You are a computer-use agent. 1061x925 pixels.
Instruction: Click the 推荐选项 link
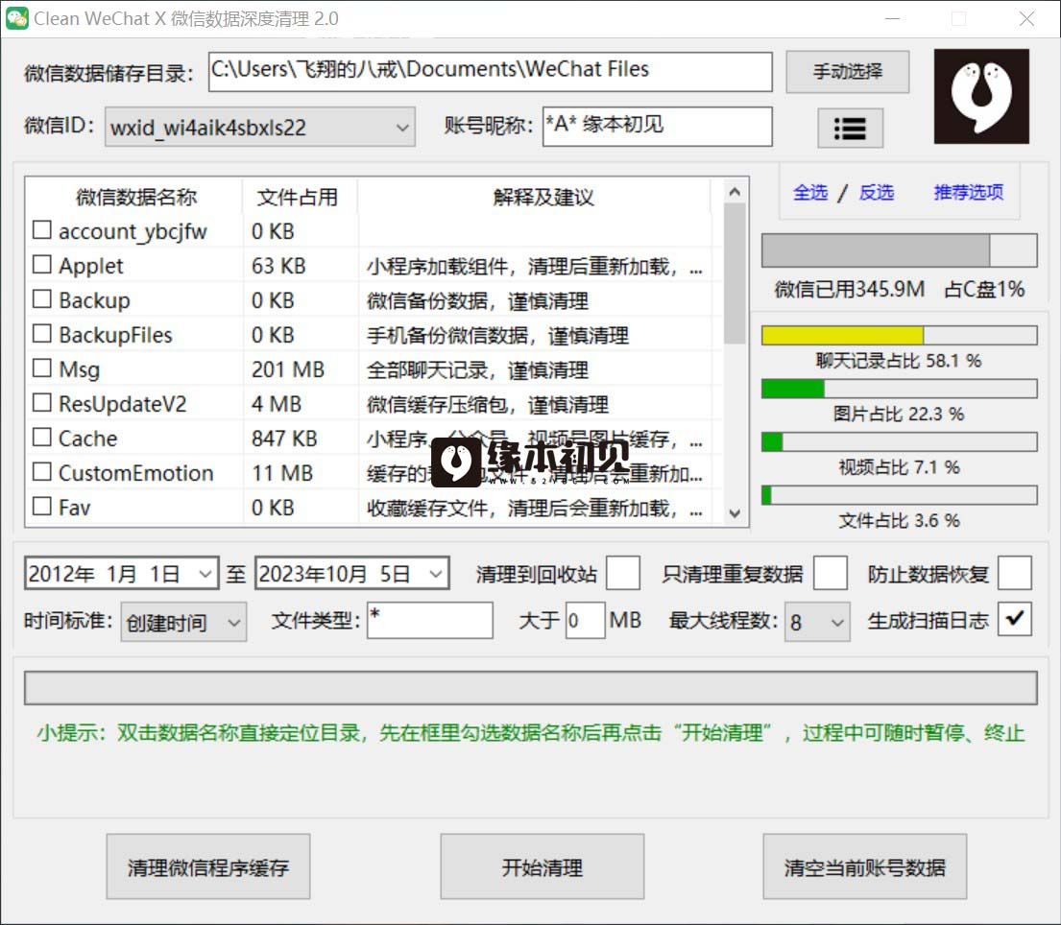click(x=968, y=193)
